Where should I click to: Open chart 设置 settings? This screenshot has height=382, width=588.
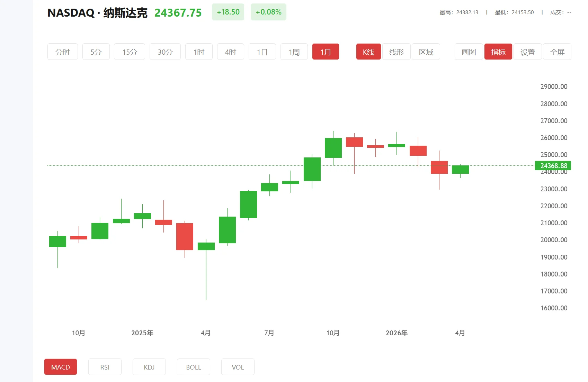528,52
